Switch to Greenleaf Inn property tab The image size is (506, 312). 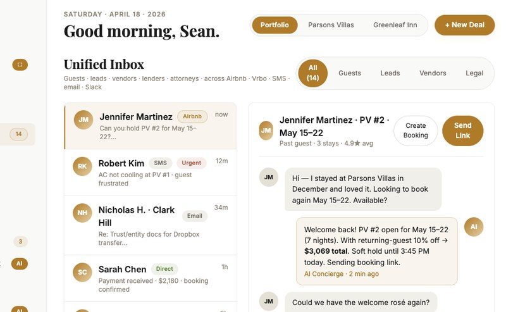(x=395, y=25)
